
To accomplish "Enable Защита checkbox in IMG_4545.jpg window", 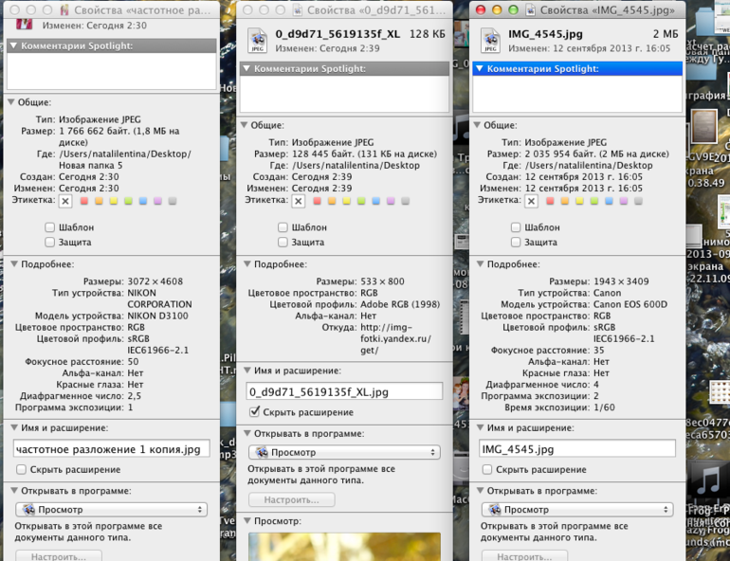I will coord(516,243).
